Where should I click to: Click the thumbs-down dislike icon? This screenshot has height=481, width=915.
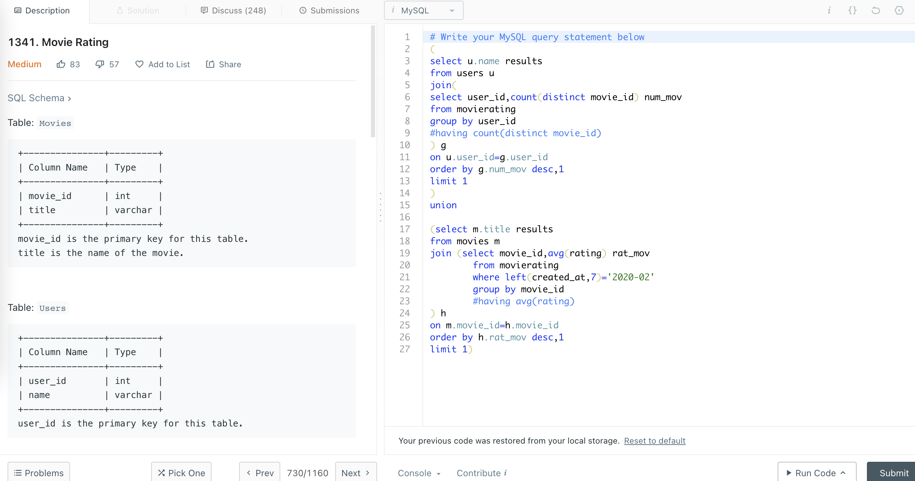[x=100, y=64]
